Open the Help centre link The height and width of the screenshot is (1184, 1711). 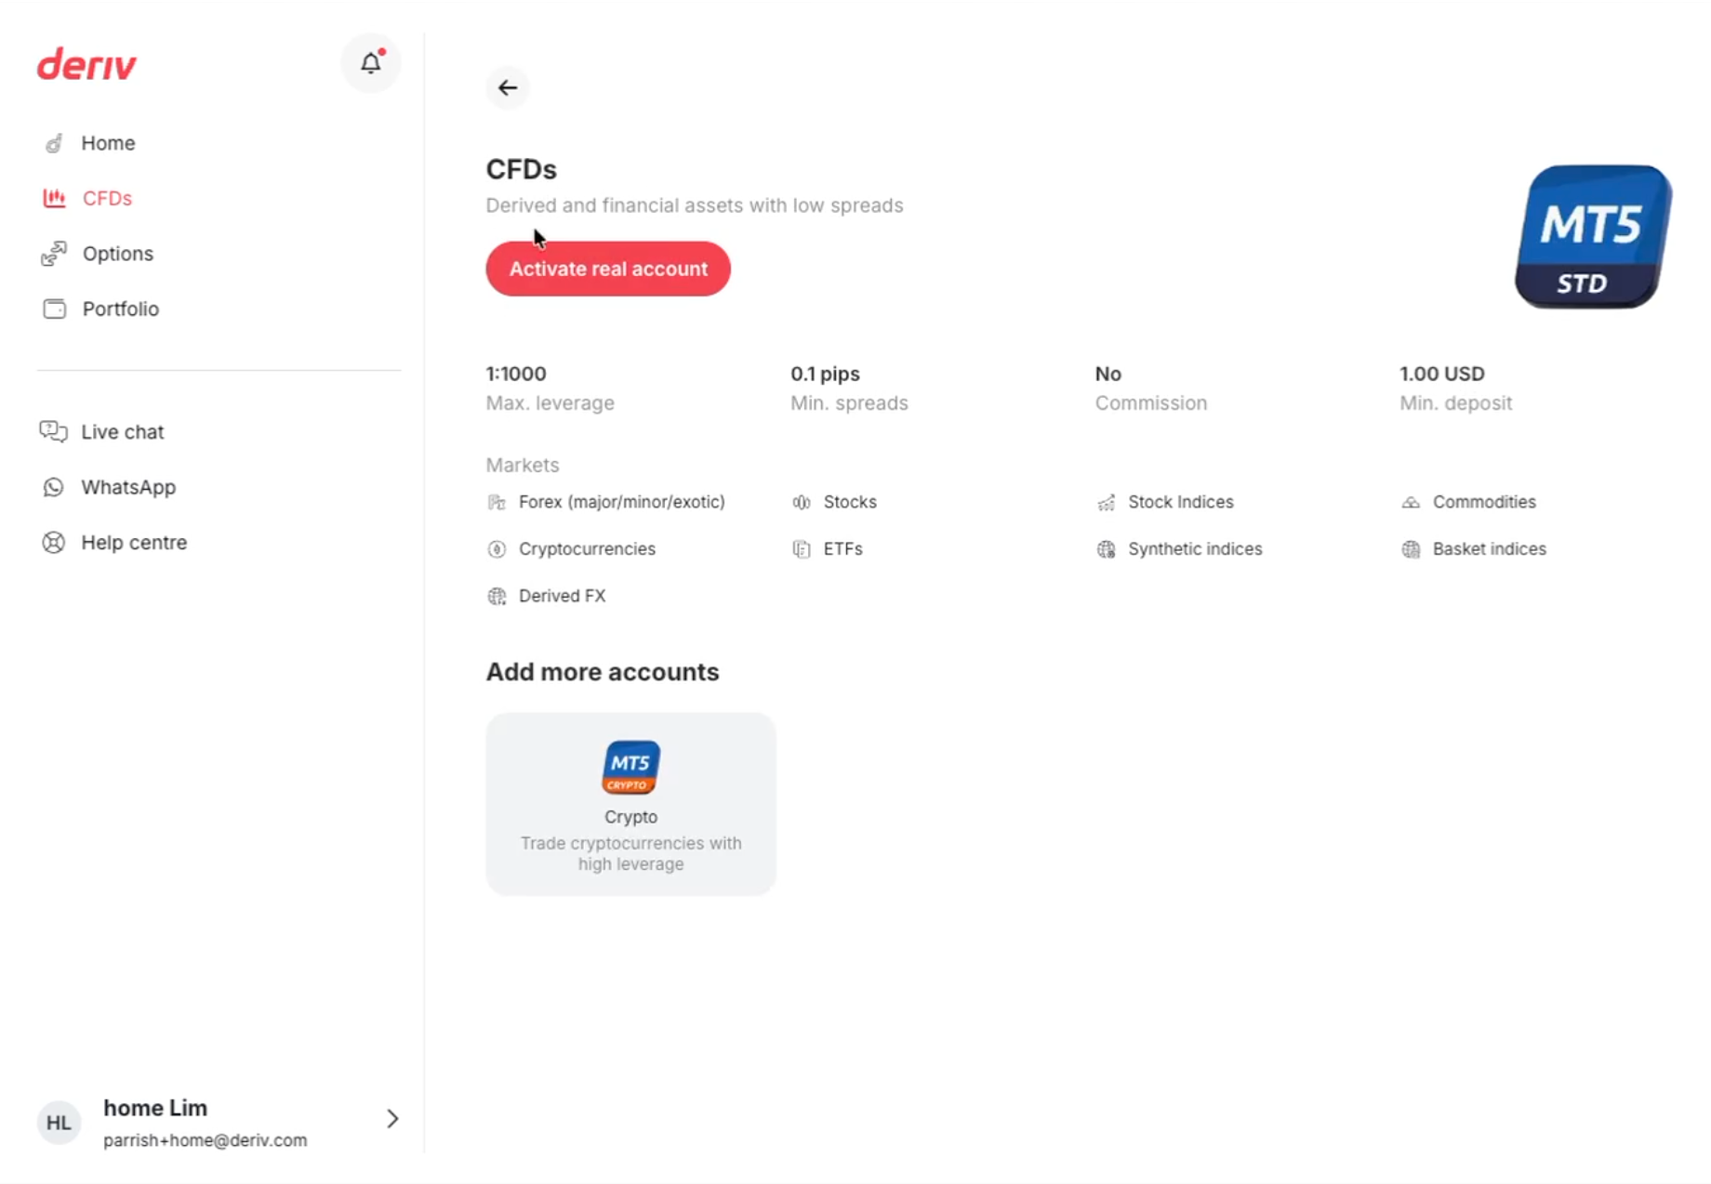pos(134,543)
